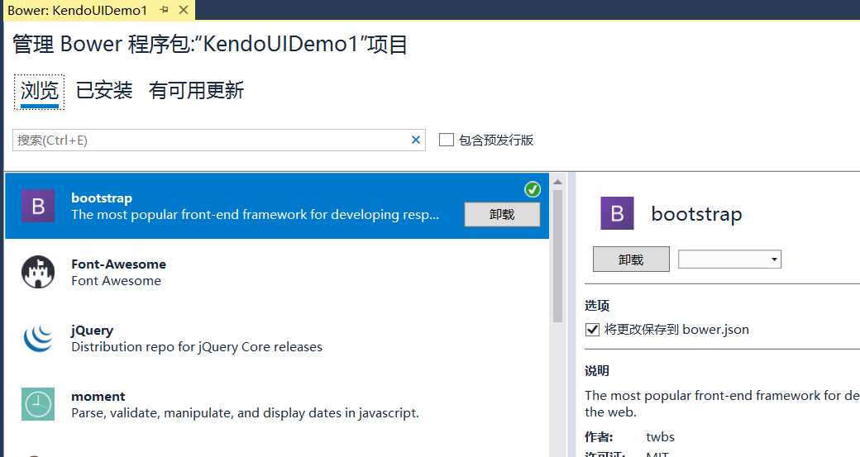Viewport: 860px width, 457px height.
Task: Click 卸载 button in the bootstrap list row
Action: point(502,214)
